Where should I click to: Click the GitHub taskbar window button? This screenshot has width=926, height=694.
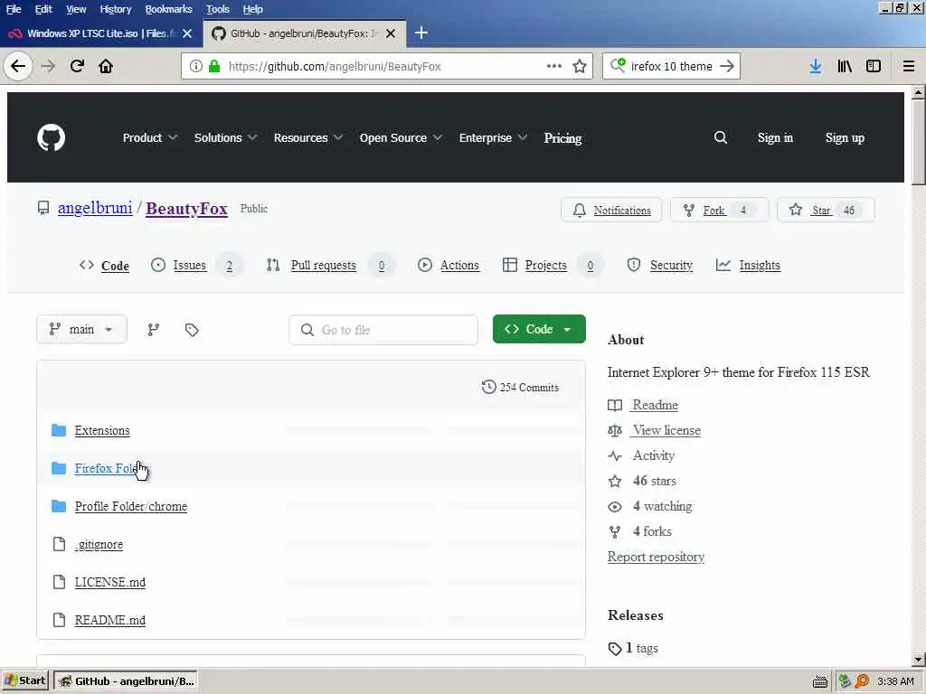[x=126, y=681]
